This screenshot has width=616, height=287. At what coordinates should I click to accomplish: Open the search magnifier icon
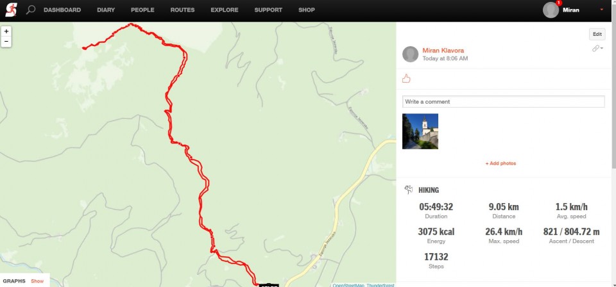tap(31, 10)
